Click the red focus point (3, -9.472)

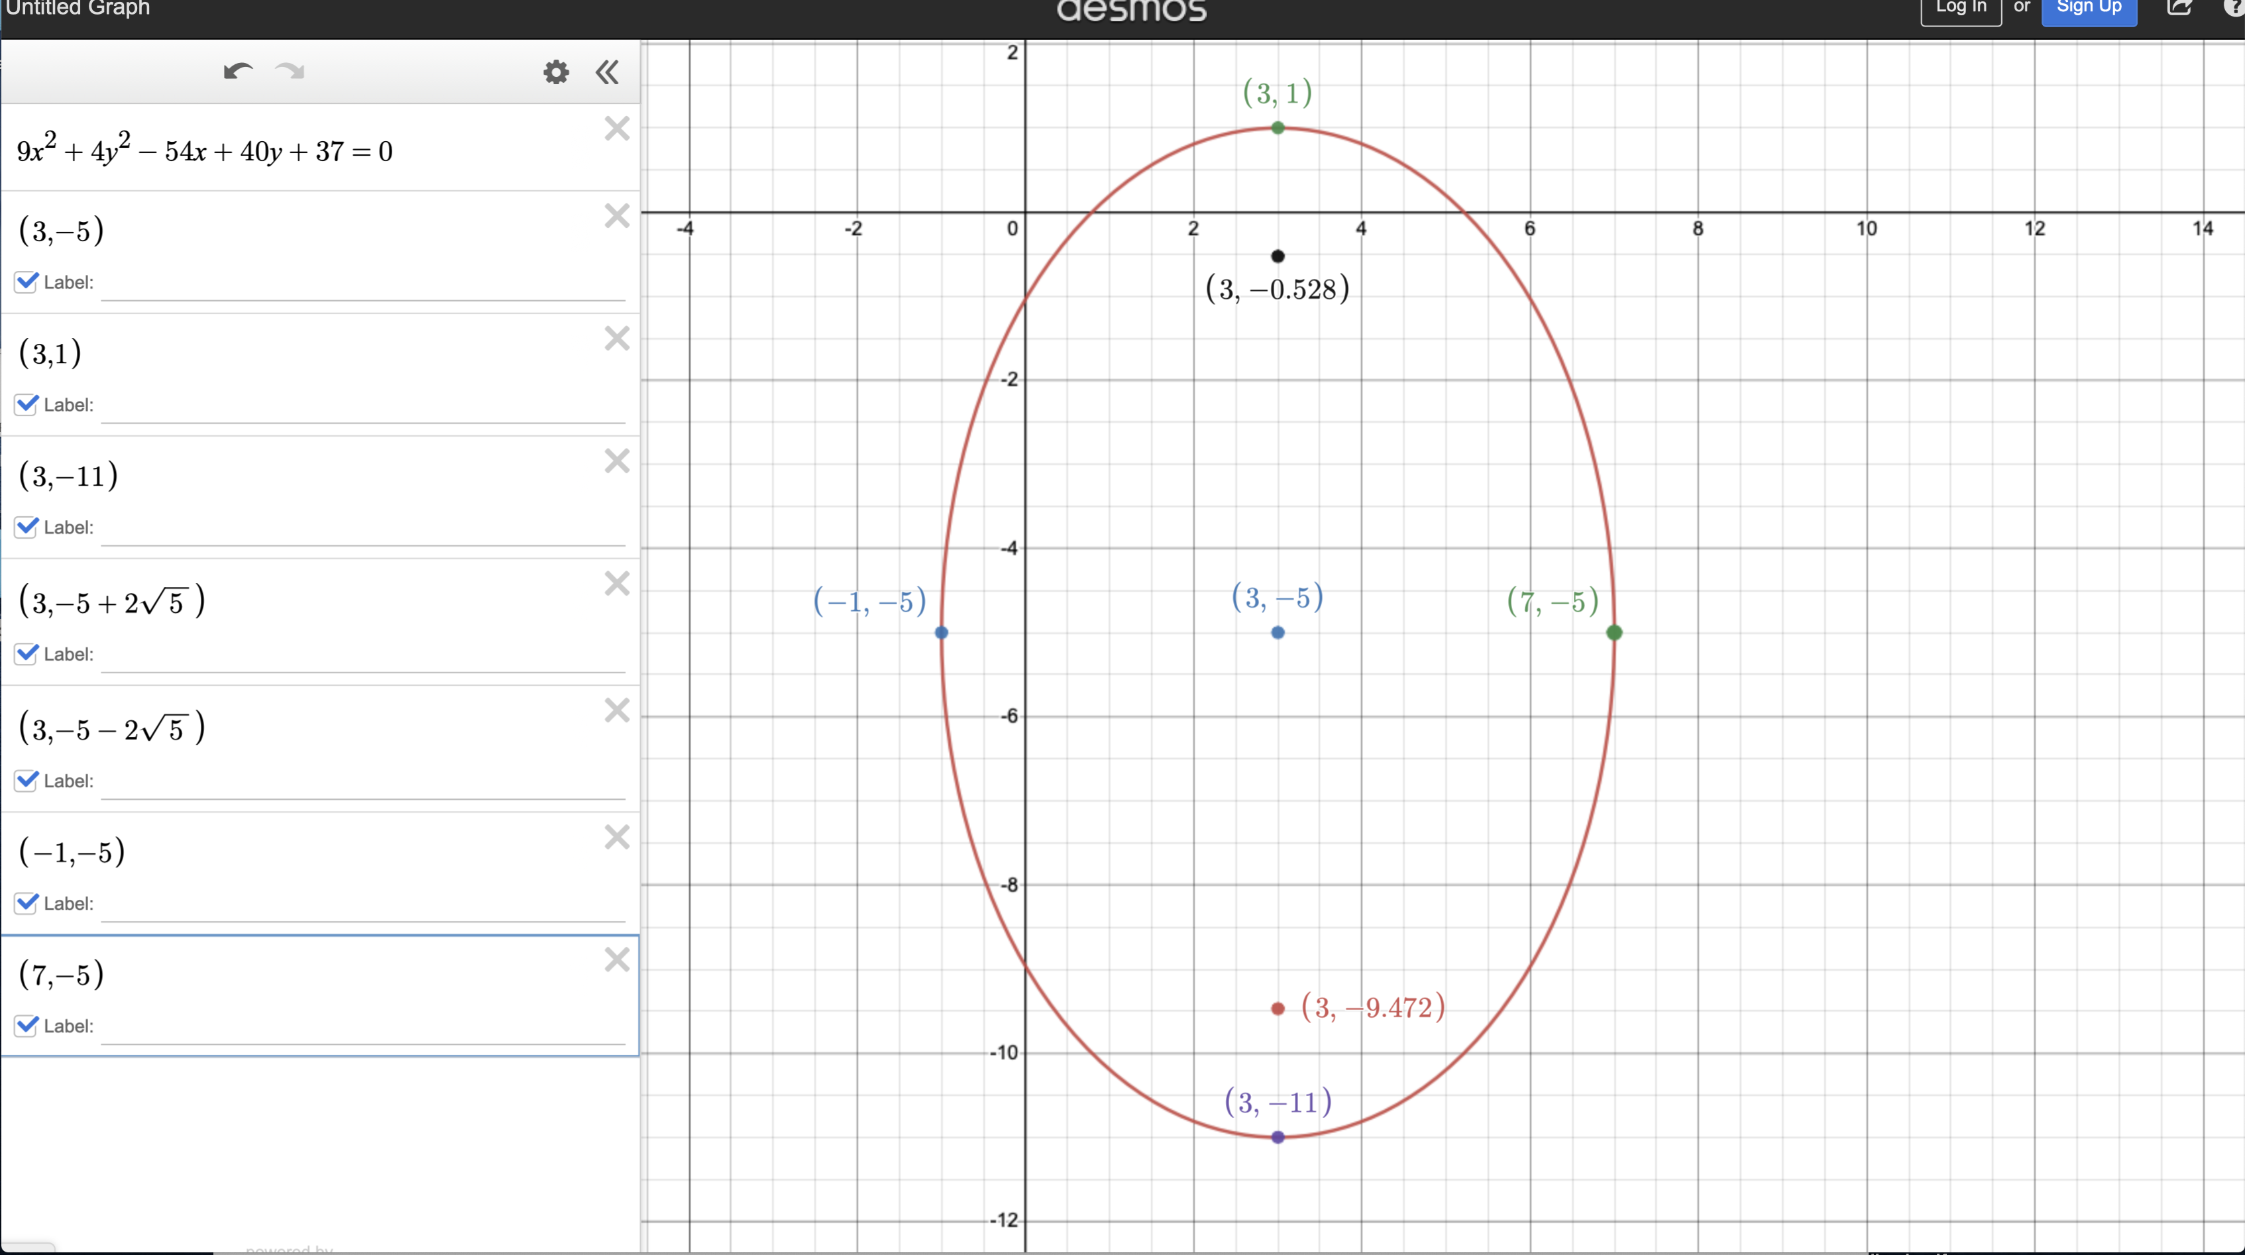1278,1009
